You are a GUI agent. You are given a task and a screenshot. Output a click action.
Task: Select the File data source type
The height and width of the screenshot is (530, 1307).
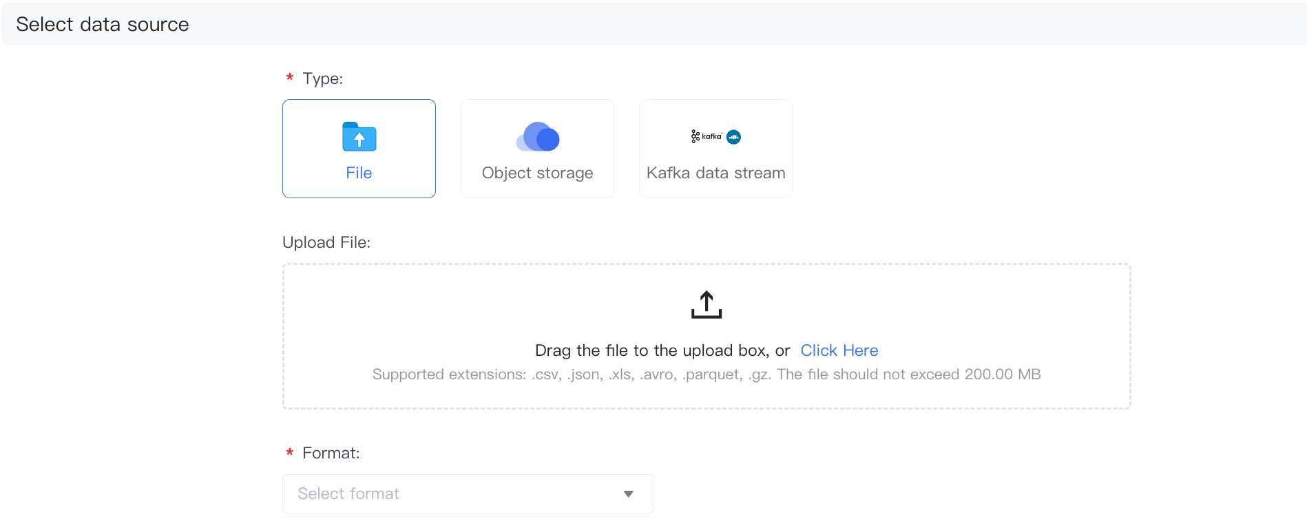point(359,149)
